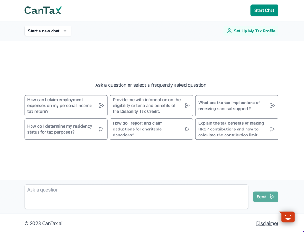Open the red chatbot widget icon

click(287, 217)
